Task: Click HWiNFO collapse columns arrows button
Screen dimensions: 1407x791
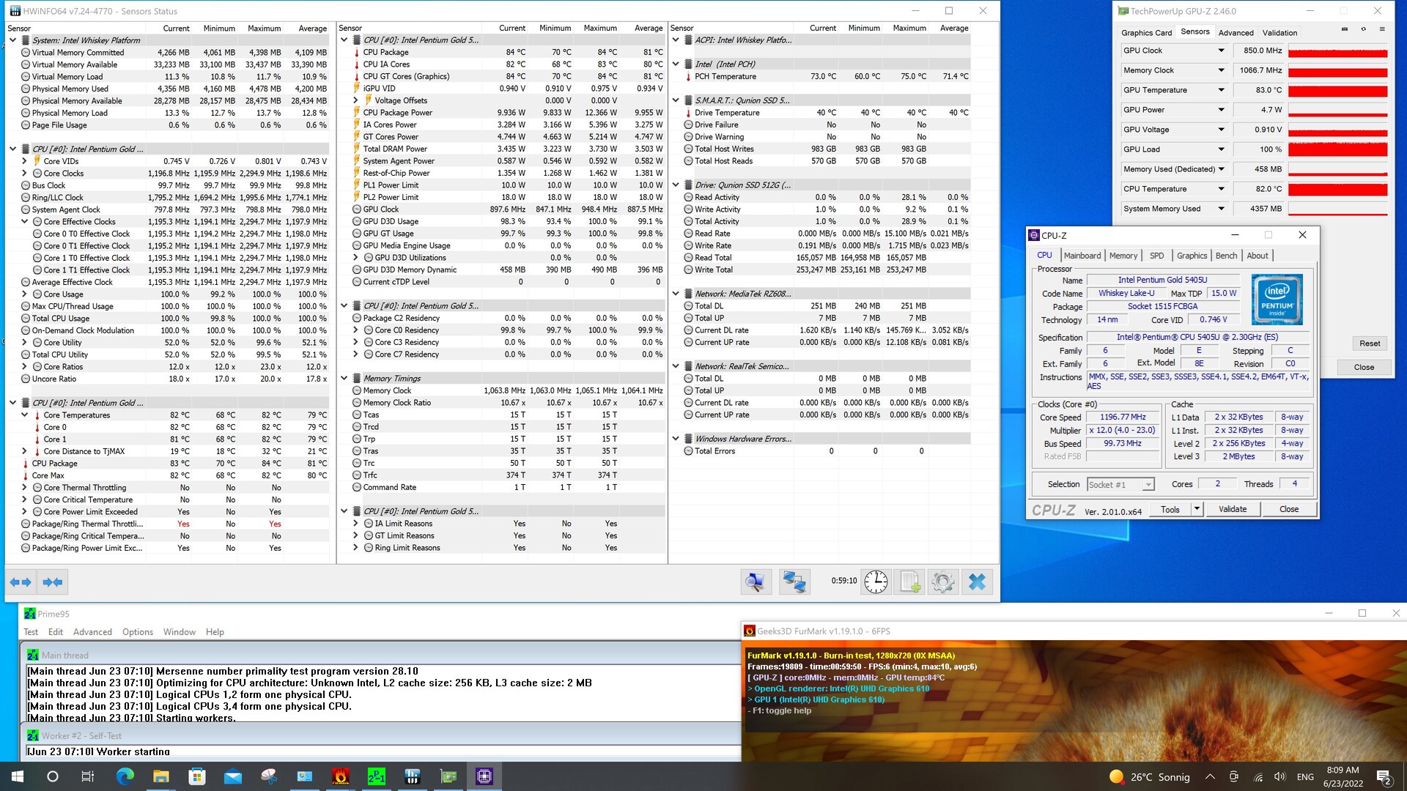Action: tap(53, 582)
